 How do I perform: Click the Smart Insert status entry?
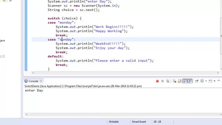pos(139,122)
